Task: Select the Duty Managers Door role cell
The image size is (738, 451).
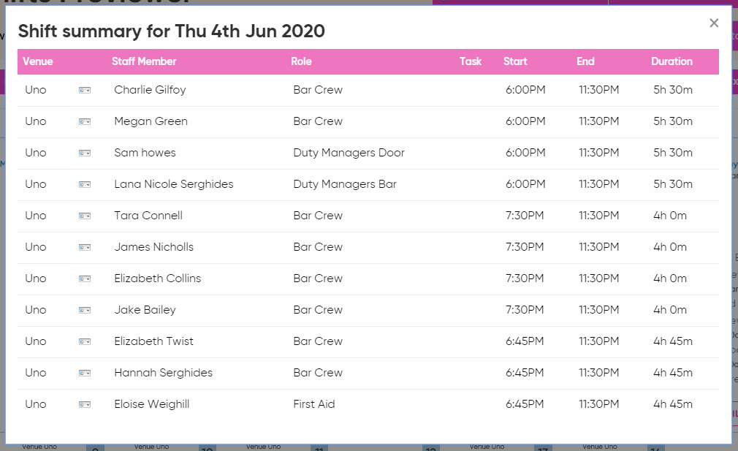Action: pos(349,153)
